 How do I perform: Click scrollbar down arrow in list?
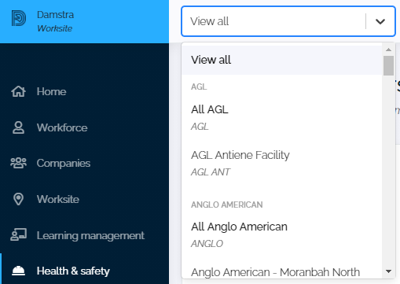388,271
